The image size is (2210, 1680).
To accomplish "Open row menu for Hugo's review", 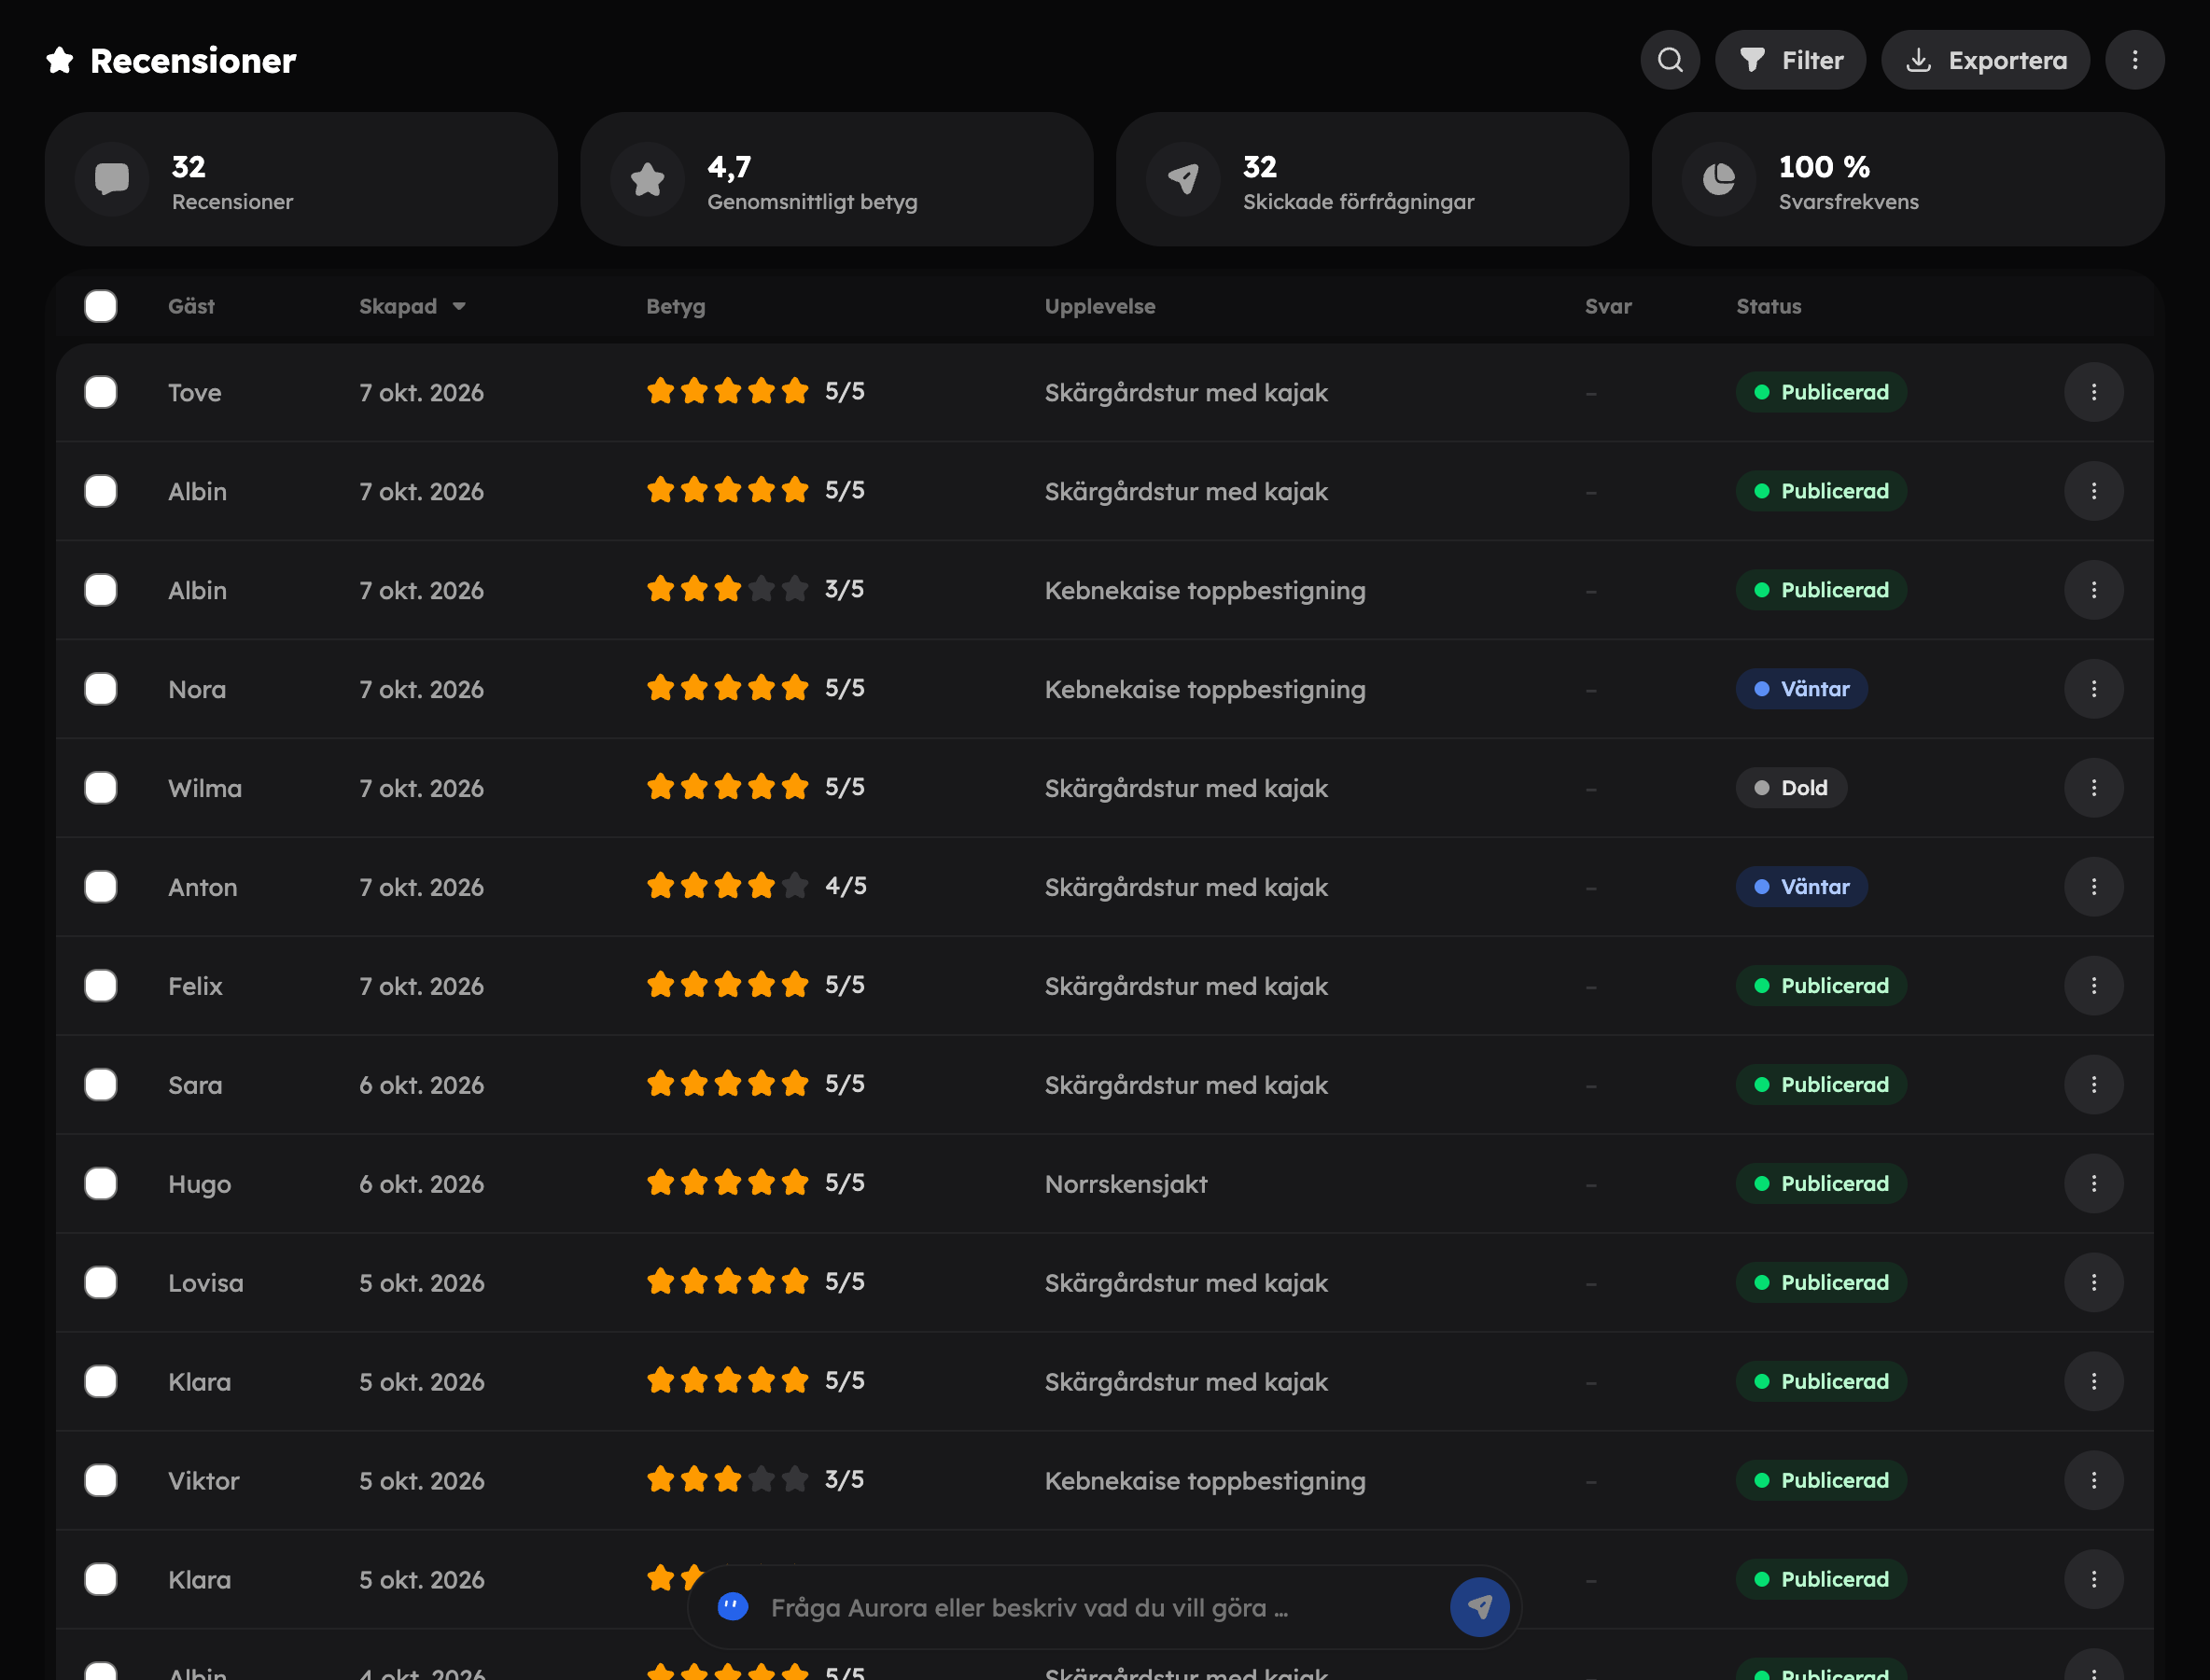I will coord(2094,1184).
